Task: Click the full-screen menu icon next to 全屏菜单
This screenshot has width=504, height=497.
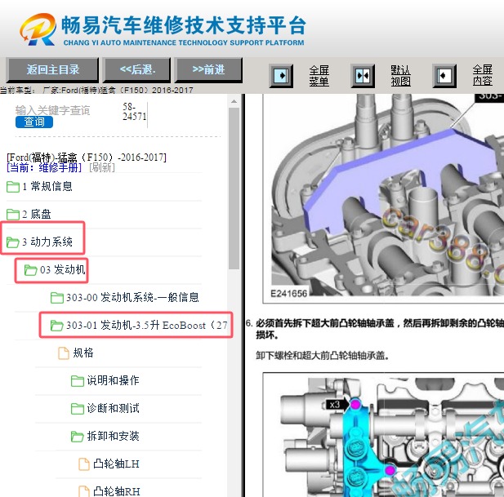Action: click(281, 76)
